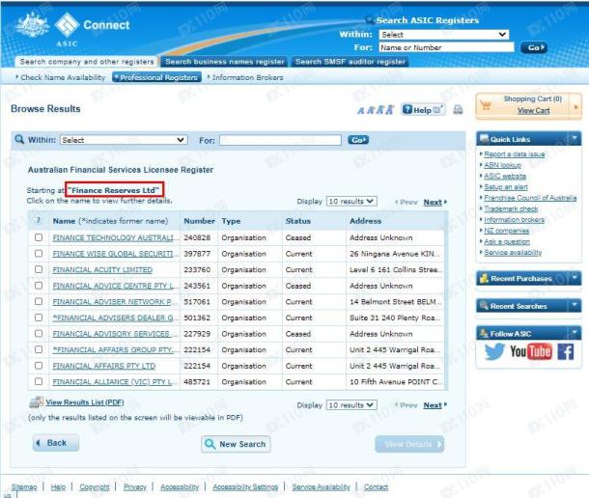Image resolution: width=589 pixels, height=498 pixels.
Task: Click the shopping cart icon
Action: pos(486,105)
